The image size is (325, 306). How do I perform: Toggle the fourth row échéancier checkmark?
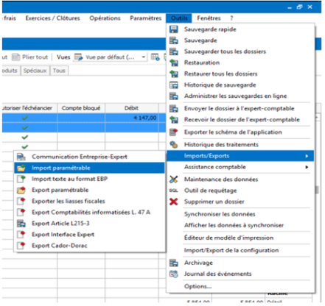25,147
